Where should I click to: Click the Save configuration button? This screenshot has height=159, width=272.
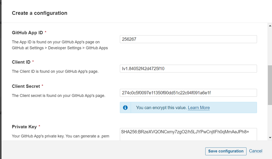coord(226,151)
